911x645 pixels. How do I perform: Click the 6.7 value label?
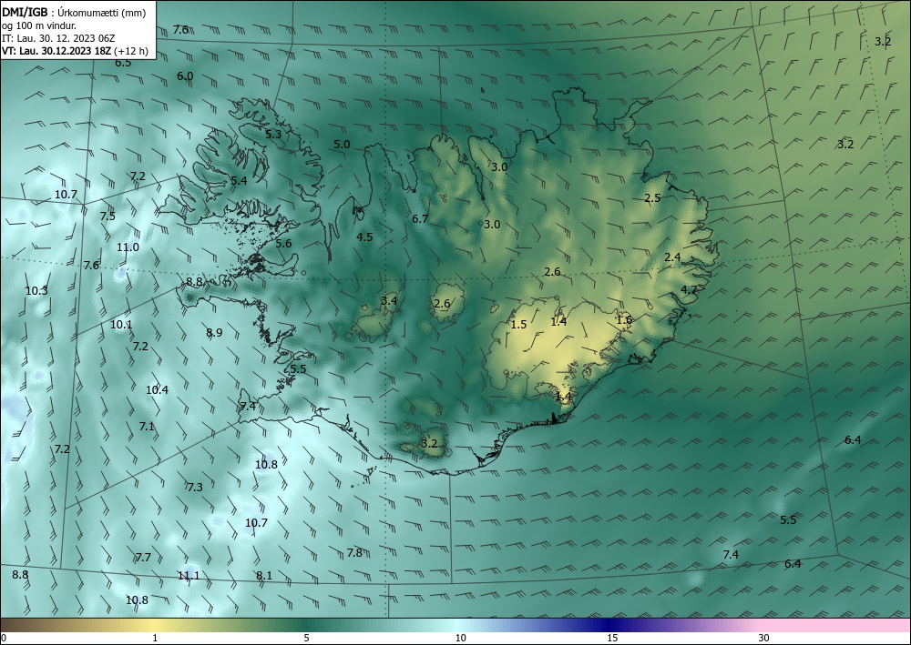tap(420, 218)
